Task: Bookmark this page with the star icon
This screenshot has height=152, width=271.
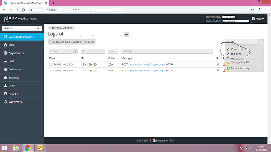Action: point(252,10)
